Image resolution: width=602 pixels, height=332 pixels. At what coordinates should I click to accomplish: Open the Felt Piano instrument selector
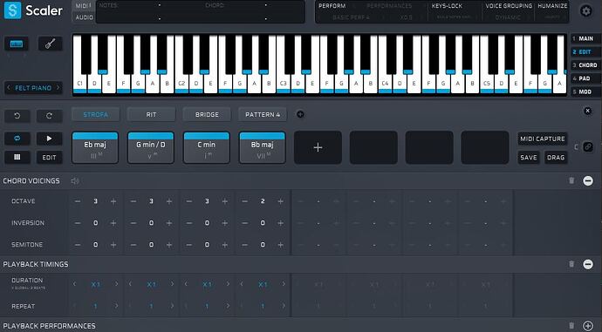coord(33,88)
